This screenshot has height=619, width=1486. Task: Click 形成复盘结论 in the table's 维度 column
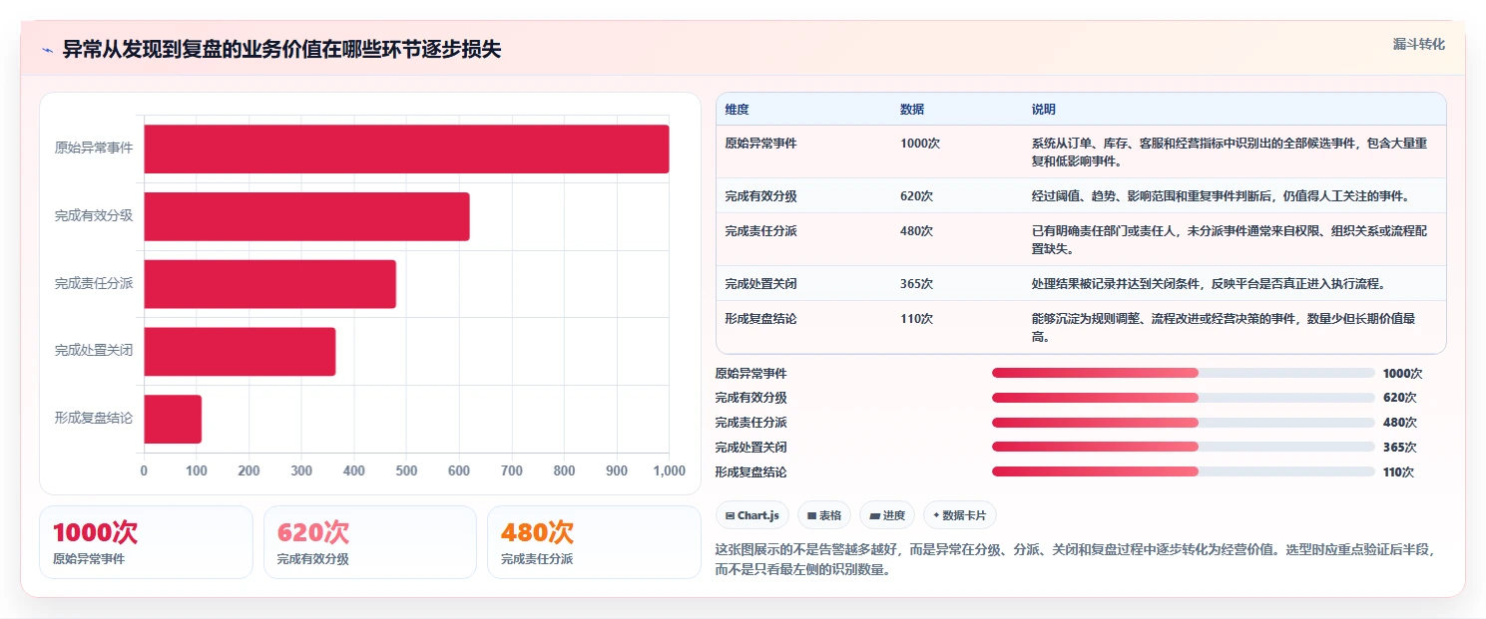tap(760, 319)
